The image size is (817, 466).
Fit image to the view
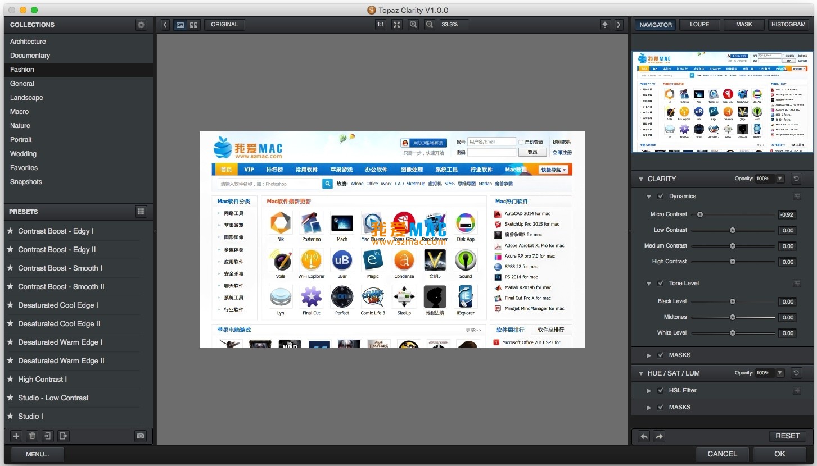(x=397, y=25)
